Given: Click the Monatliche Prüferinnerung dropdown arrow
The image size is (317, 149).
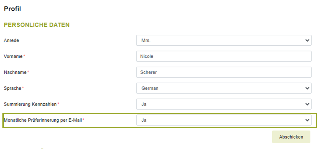Looking at the screenshot, I should [307, 120].
